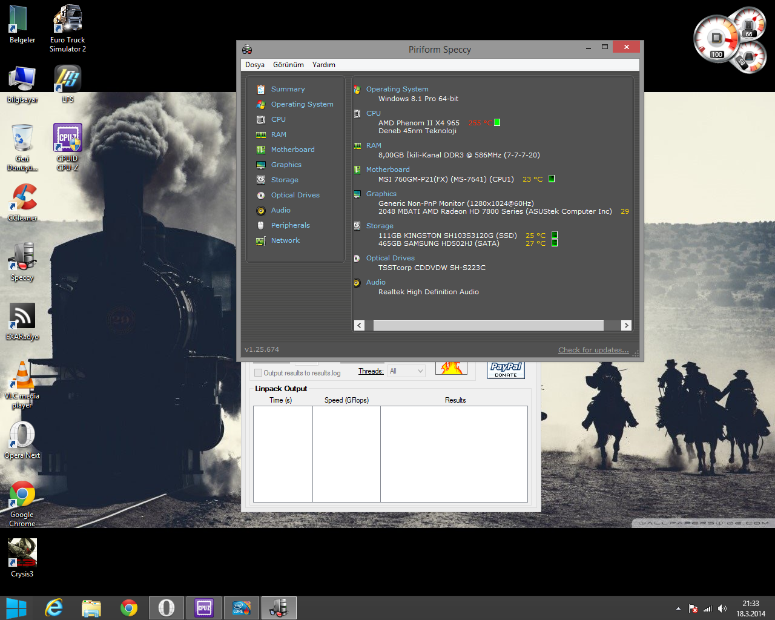Image resolution: width=775 pixels, height=620 pixels.
Task: Open the network signal icon in tray
Action: [x=707, y=608]
